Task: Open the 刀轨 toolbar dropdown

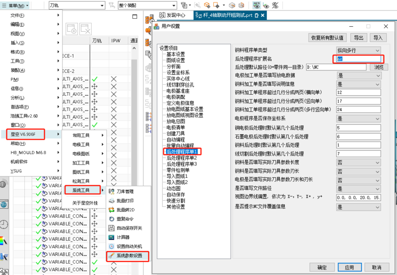Action: [77, 5]
